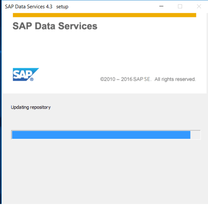Image resolution: width=208 pixels, height=205 pixels.
Task: Click the SAP logo in the banner
Action: tap(26, 74)
